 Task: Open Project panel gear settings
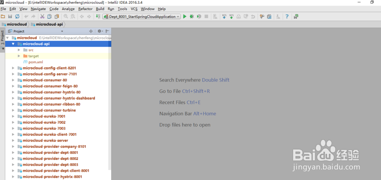coord(99,31)
